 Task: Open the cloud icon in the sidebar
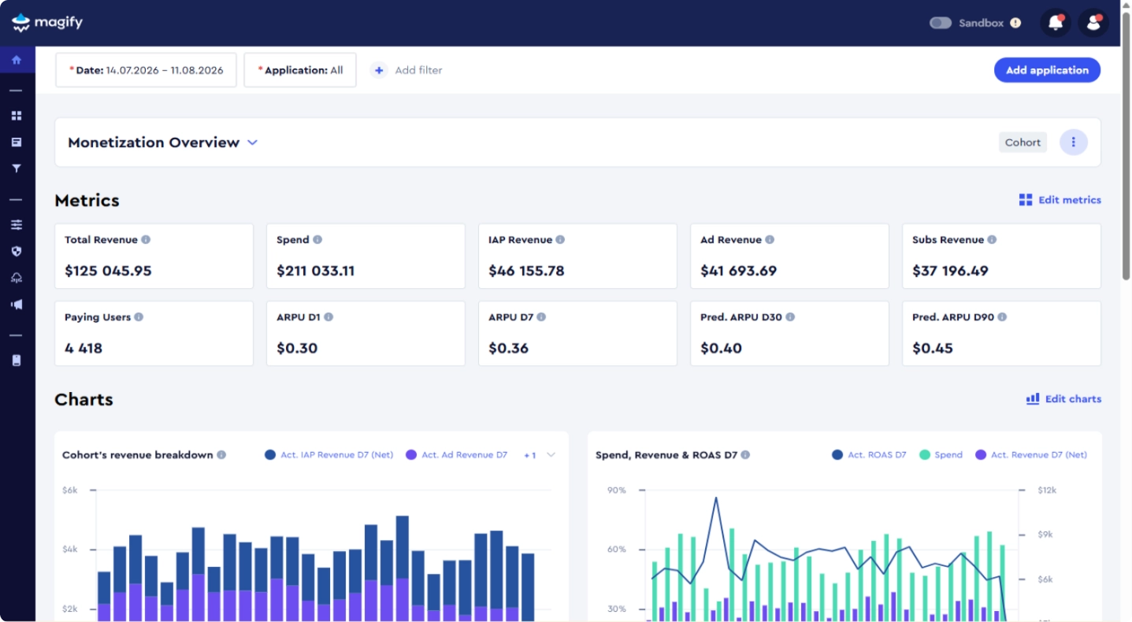click(x=17, y=278)
